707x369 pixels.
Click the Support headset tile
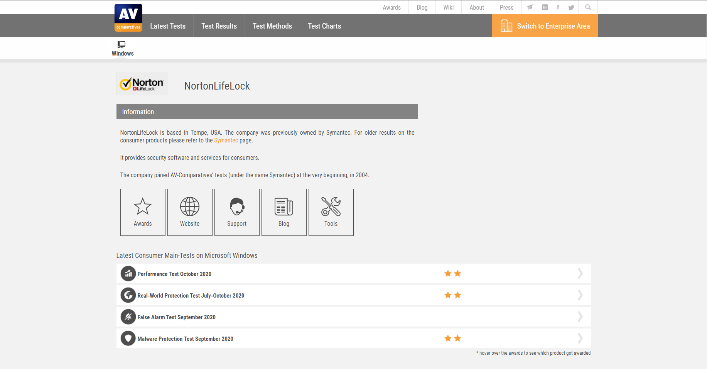[x=237, y=212]
